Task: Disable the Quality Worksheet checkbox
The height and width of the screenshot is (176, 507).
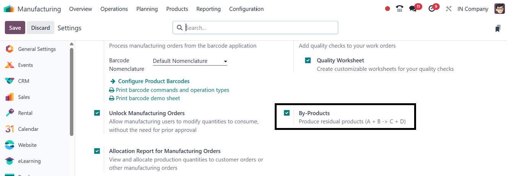Action: coord(308,60)
